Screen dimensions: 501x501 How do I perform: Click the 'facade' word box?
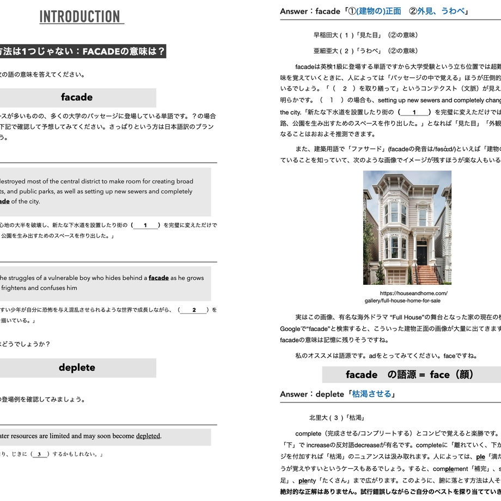coord(77,97)
